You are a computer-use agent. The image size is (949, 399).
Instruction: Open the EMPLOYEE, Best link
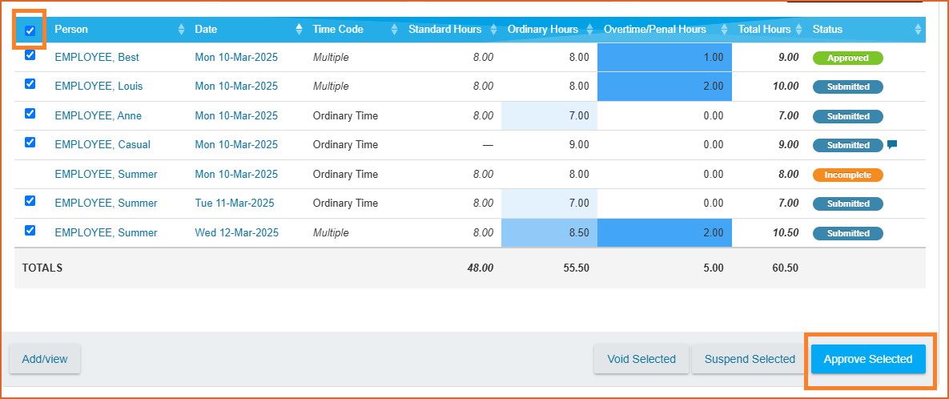click(97, 58)
